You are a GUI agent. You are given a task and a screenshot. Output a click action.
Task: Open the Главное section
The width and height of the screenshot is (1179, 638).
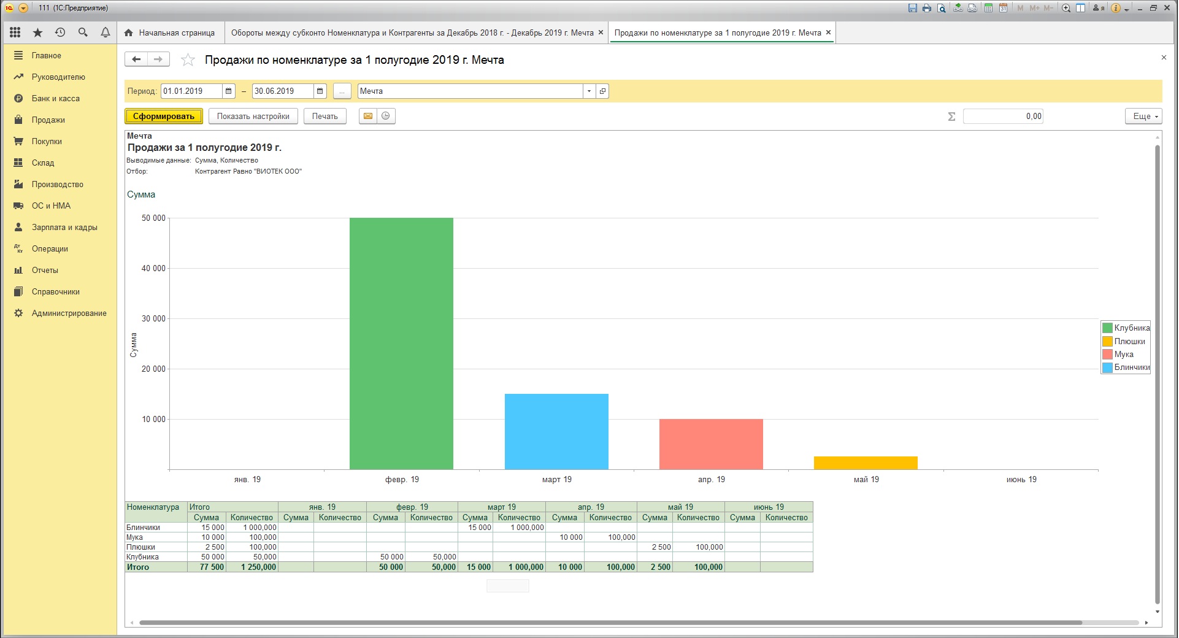coord(47,55)
